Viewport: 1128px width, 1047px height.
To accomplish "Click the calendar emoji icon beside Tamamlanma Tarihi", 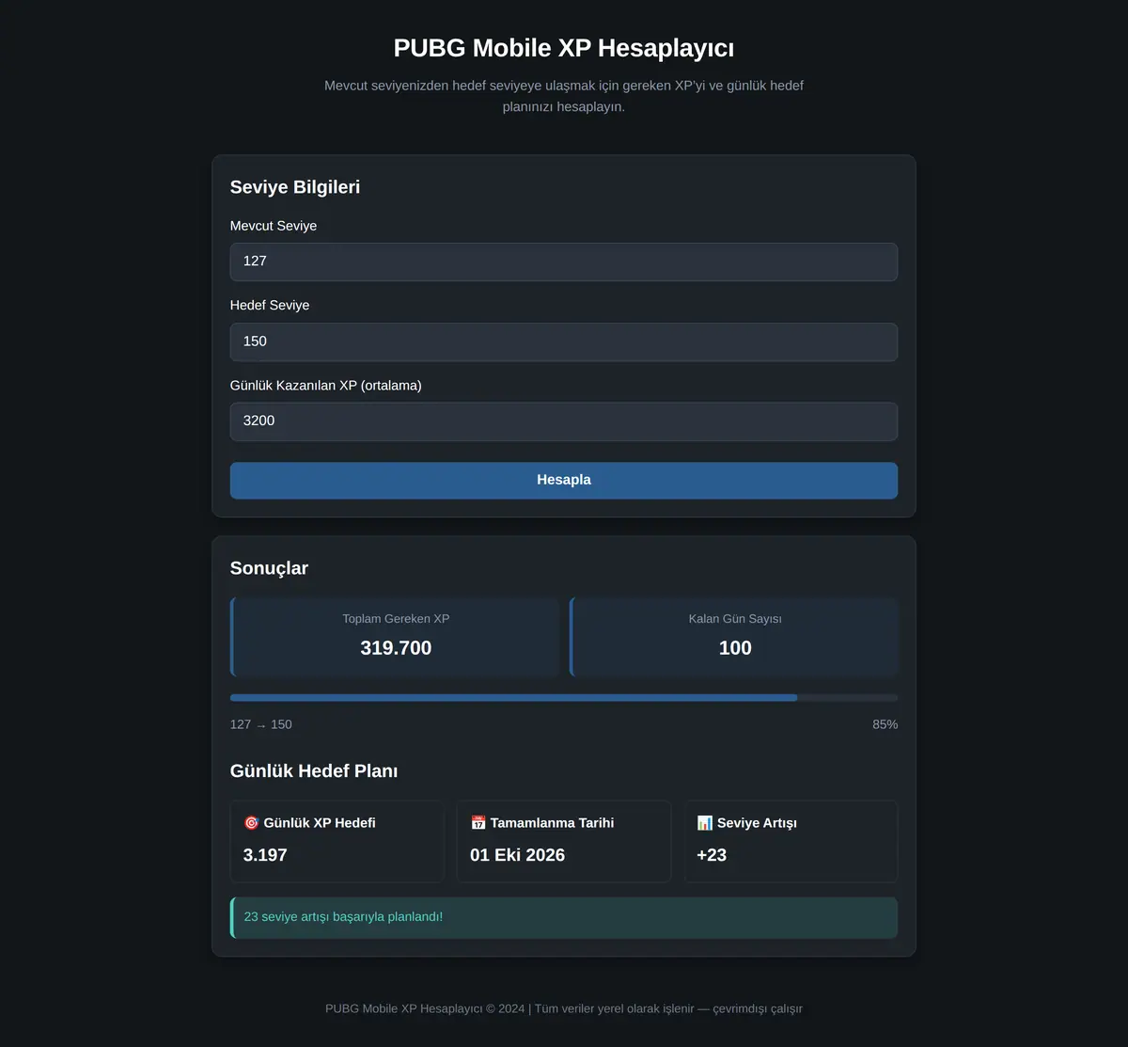I will pos(478,823).
